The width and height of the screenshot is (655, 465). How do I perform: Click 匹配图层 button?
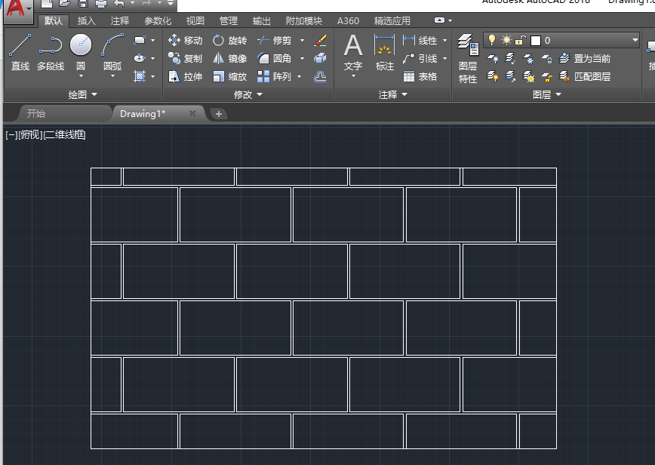click(585, 76)
